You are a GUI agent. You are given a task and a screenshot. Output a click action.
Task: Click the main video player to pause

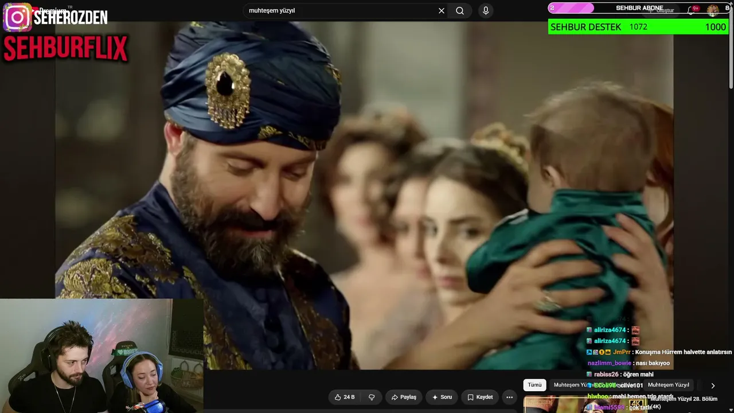[x=364, y=195]
